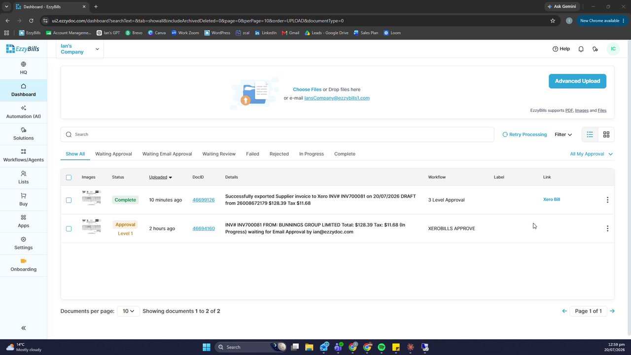Open the Help link
This screenshot has width=631, height=355.
561,49
